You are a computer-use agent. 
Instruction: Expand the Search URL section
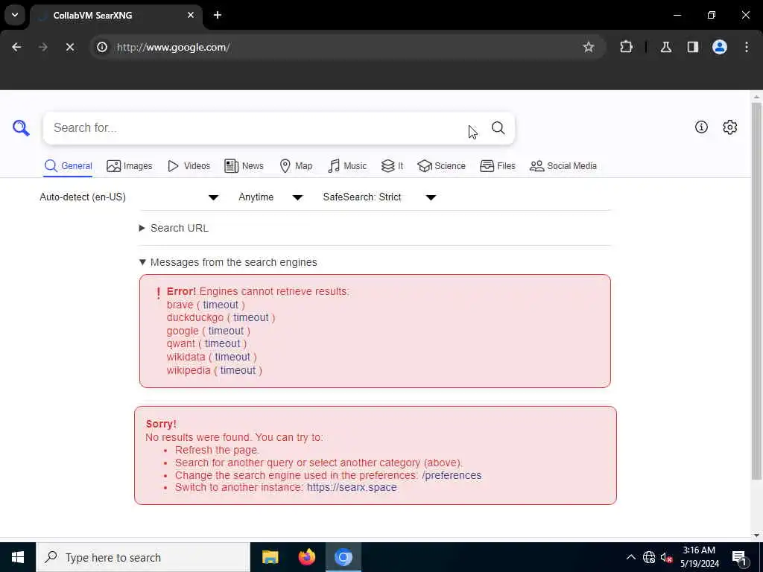click(174, 228)
